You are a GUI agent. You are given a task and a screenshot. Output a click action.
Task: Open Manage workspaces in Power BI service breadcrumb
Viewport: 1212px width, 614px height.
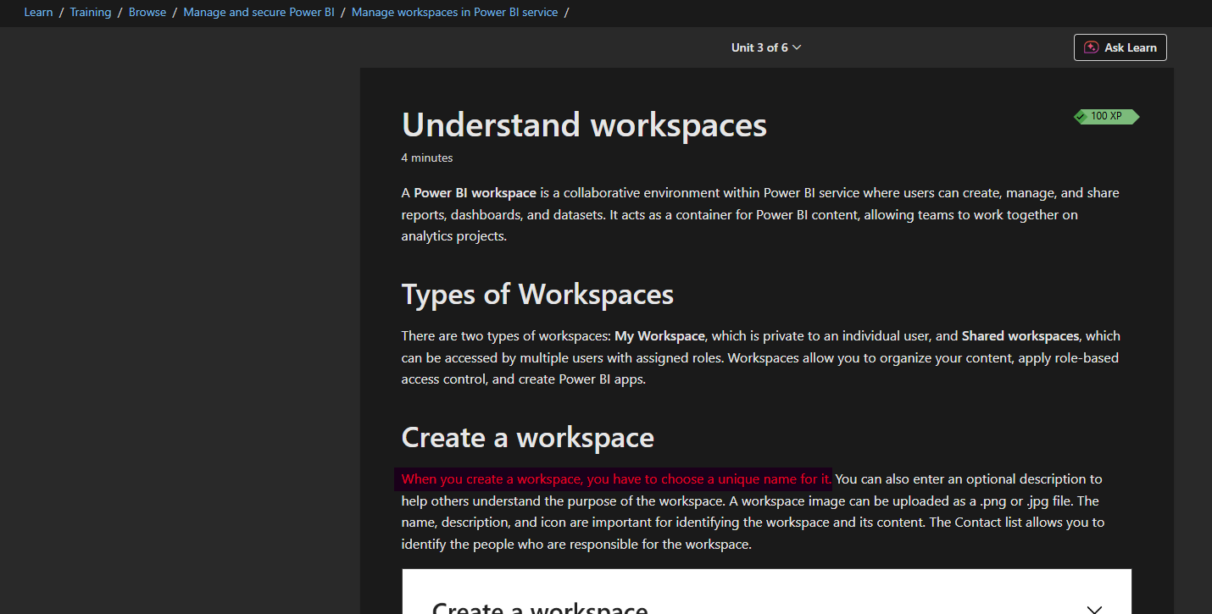[x=454, y=12]
